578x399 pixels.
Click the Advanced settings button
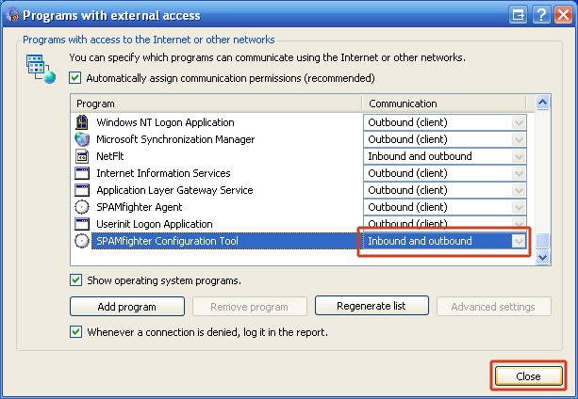point(493,307)
